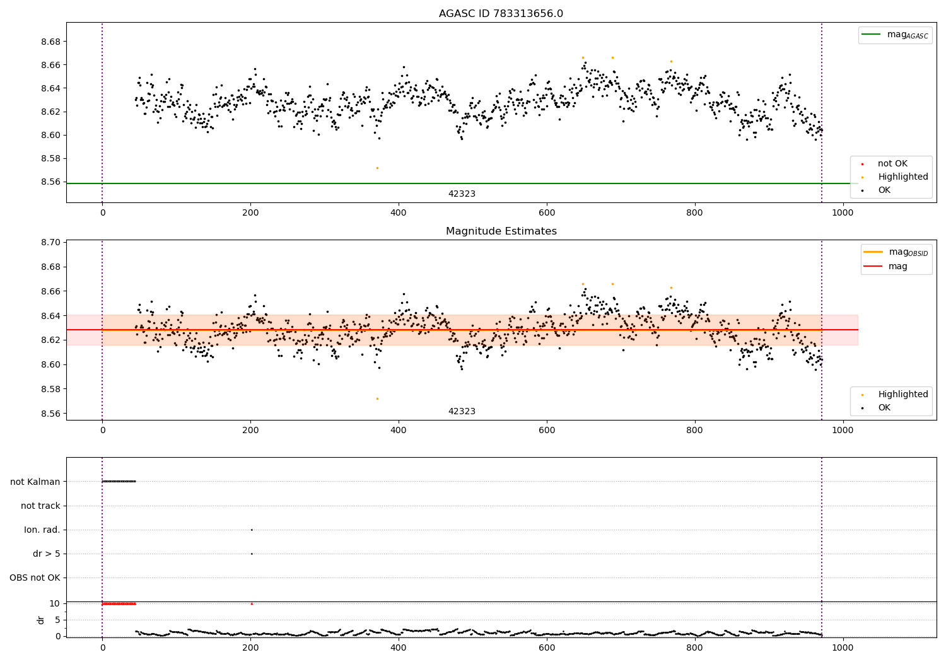Click the '1000' x-tick below the top plot

pos(843,212)
